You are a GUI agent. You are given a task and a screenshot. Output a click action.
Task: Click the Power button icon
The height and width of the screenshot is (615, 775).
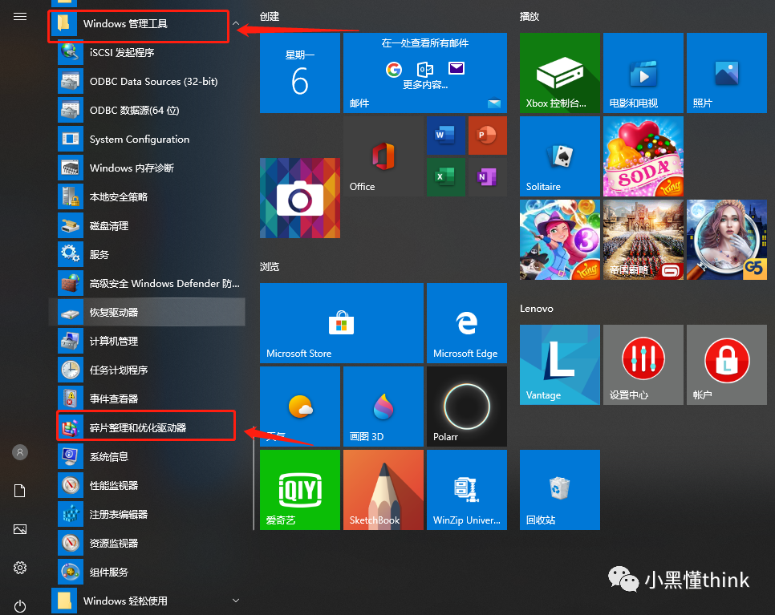[x=20, y=606]
